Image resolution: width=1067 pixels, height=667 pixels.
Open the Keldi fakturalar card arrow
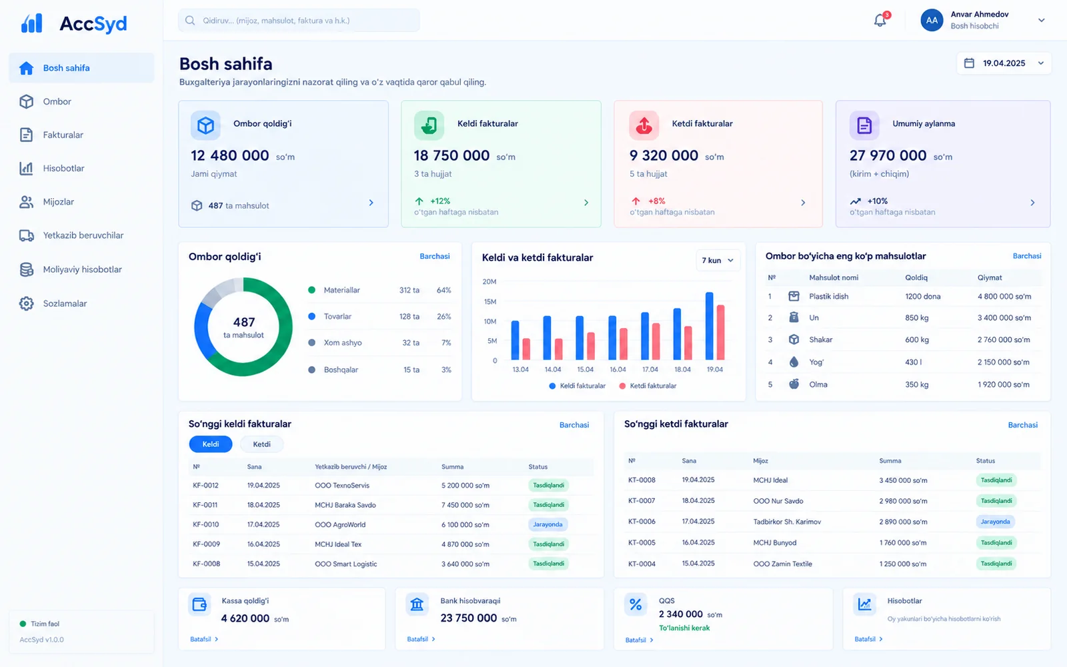(586, 203)
